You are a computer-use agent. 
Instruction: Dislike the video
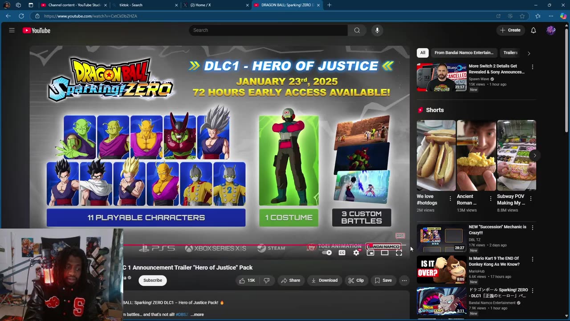[x=267, y=280]
